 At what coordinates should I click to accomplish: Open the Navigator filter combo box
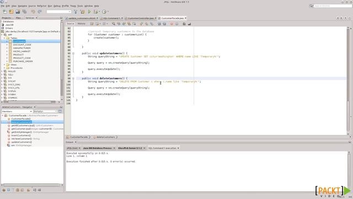click(x=45, y=111)
